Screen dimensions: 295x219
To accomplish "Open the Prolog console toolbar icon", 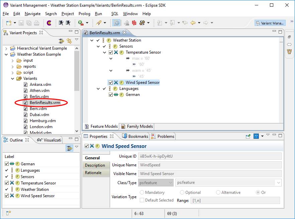I will [x=49, y=22].
